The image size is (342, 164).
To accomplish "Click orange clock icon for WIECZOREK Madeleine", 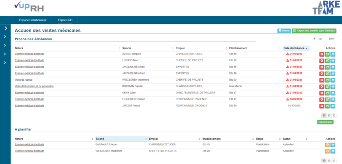I will click(327, 152).
